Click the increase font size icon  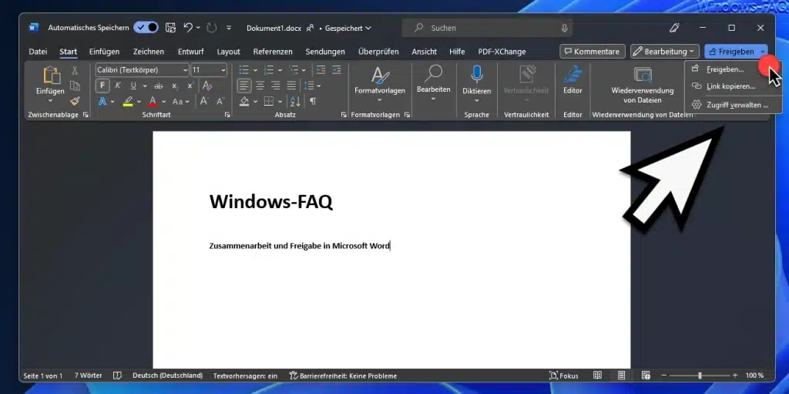203,101
